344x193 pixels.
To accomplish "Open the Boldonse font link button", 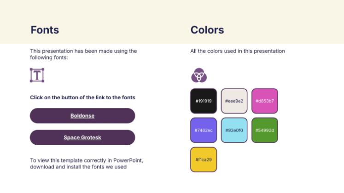I will 82,115.
